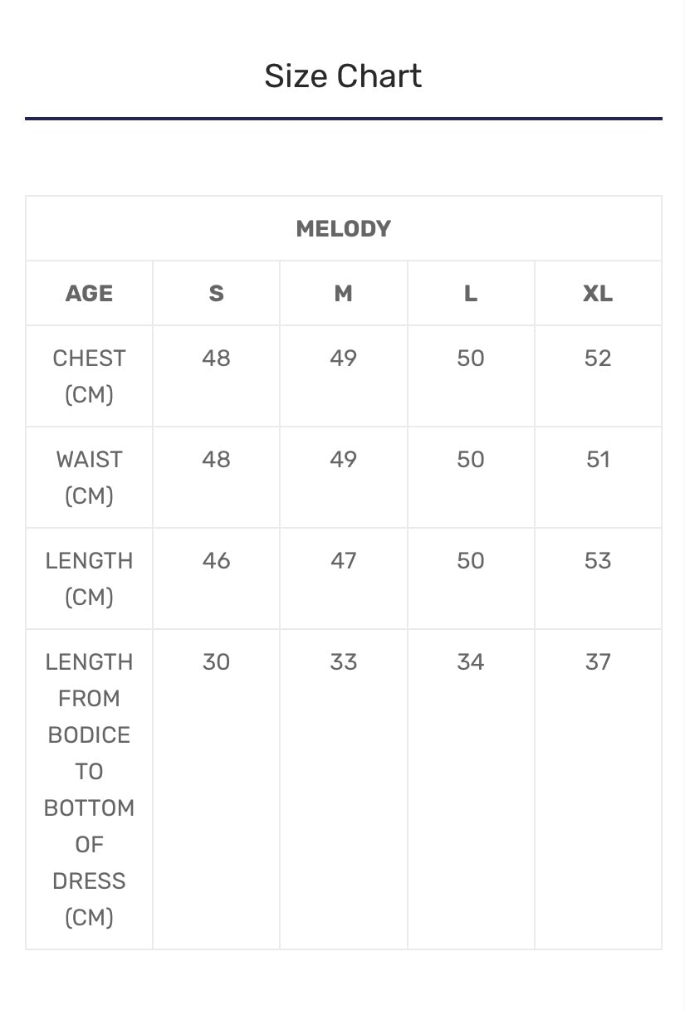This screenshot has width=685, height=1010.
Task: Select bodice length value 37 for XL
Action: click(598, 662)
